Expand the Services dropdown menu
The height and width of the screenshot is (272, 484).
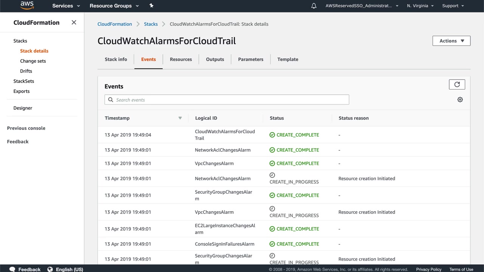click(x=66, y=6)
